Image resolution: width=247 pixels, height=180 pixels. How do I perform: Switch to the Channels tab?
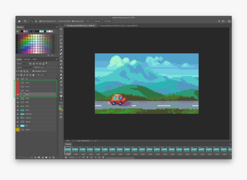pos(27,59)
